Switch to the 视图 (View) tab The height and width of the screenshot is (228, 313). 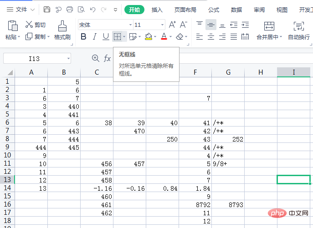tap(282, 10)
